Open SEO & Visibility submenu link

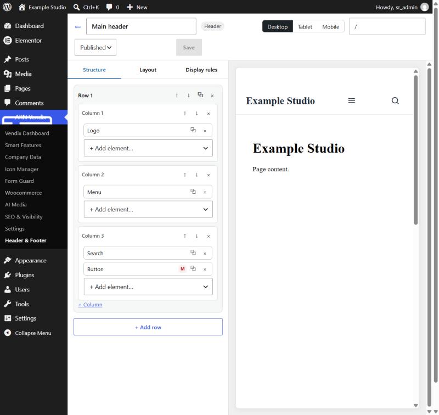click(x=24, y=217)
